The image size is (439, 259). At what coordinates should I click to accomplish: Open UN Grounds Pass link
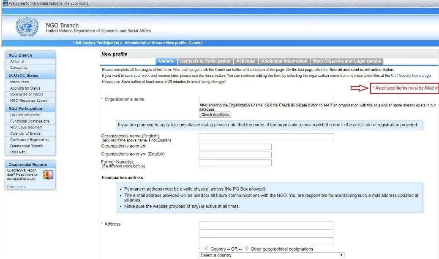(25, 115)
